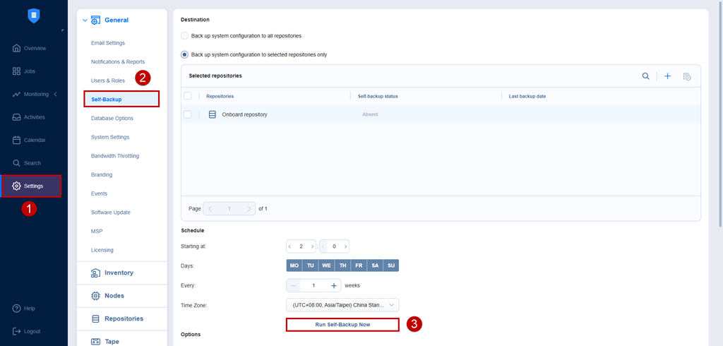Open the Activities inbox icon
The width and height of the screenshot is (723, 346).
pos(17,117)
